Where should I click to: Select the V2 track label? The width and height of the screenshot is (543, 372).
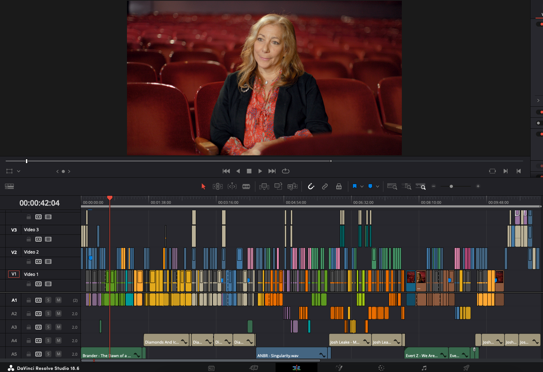tap(14, 252)
